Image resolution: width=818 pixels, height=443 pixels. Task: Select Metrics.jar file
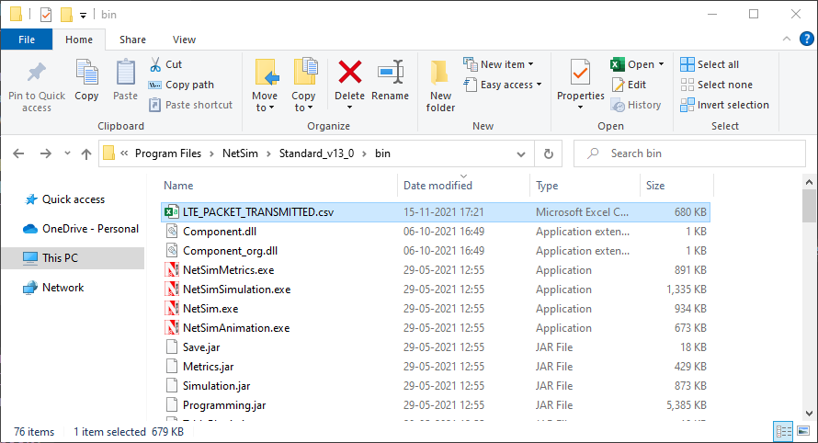(436, 367)
